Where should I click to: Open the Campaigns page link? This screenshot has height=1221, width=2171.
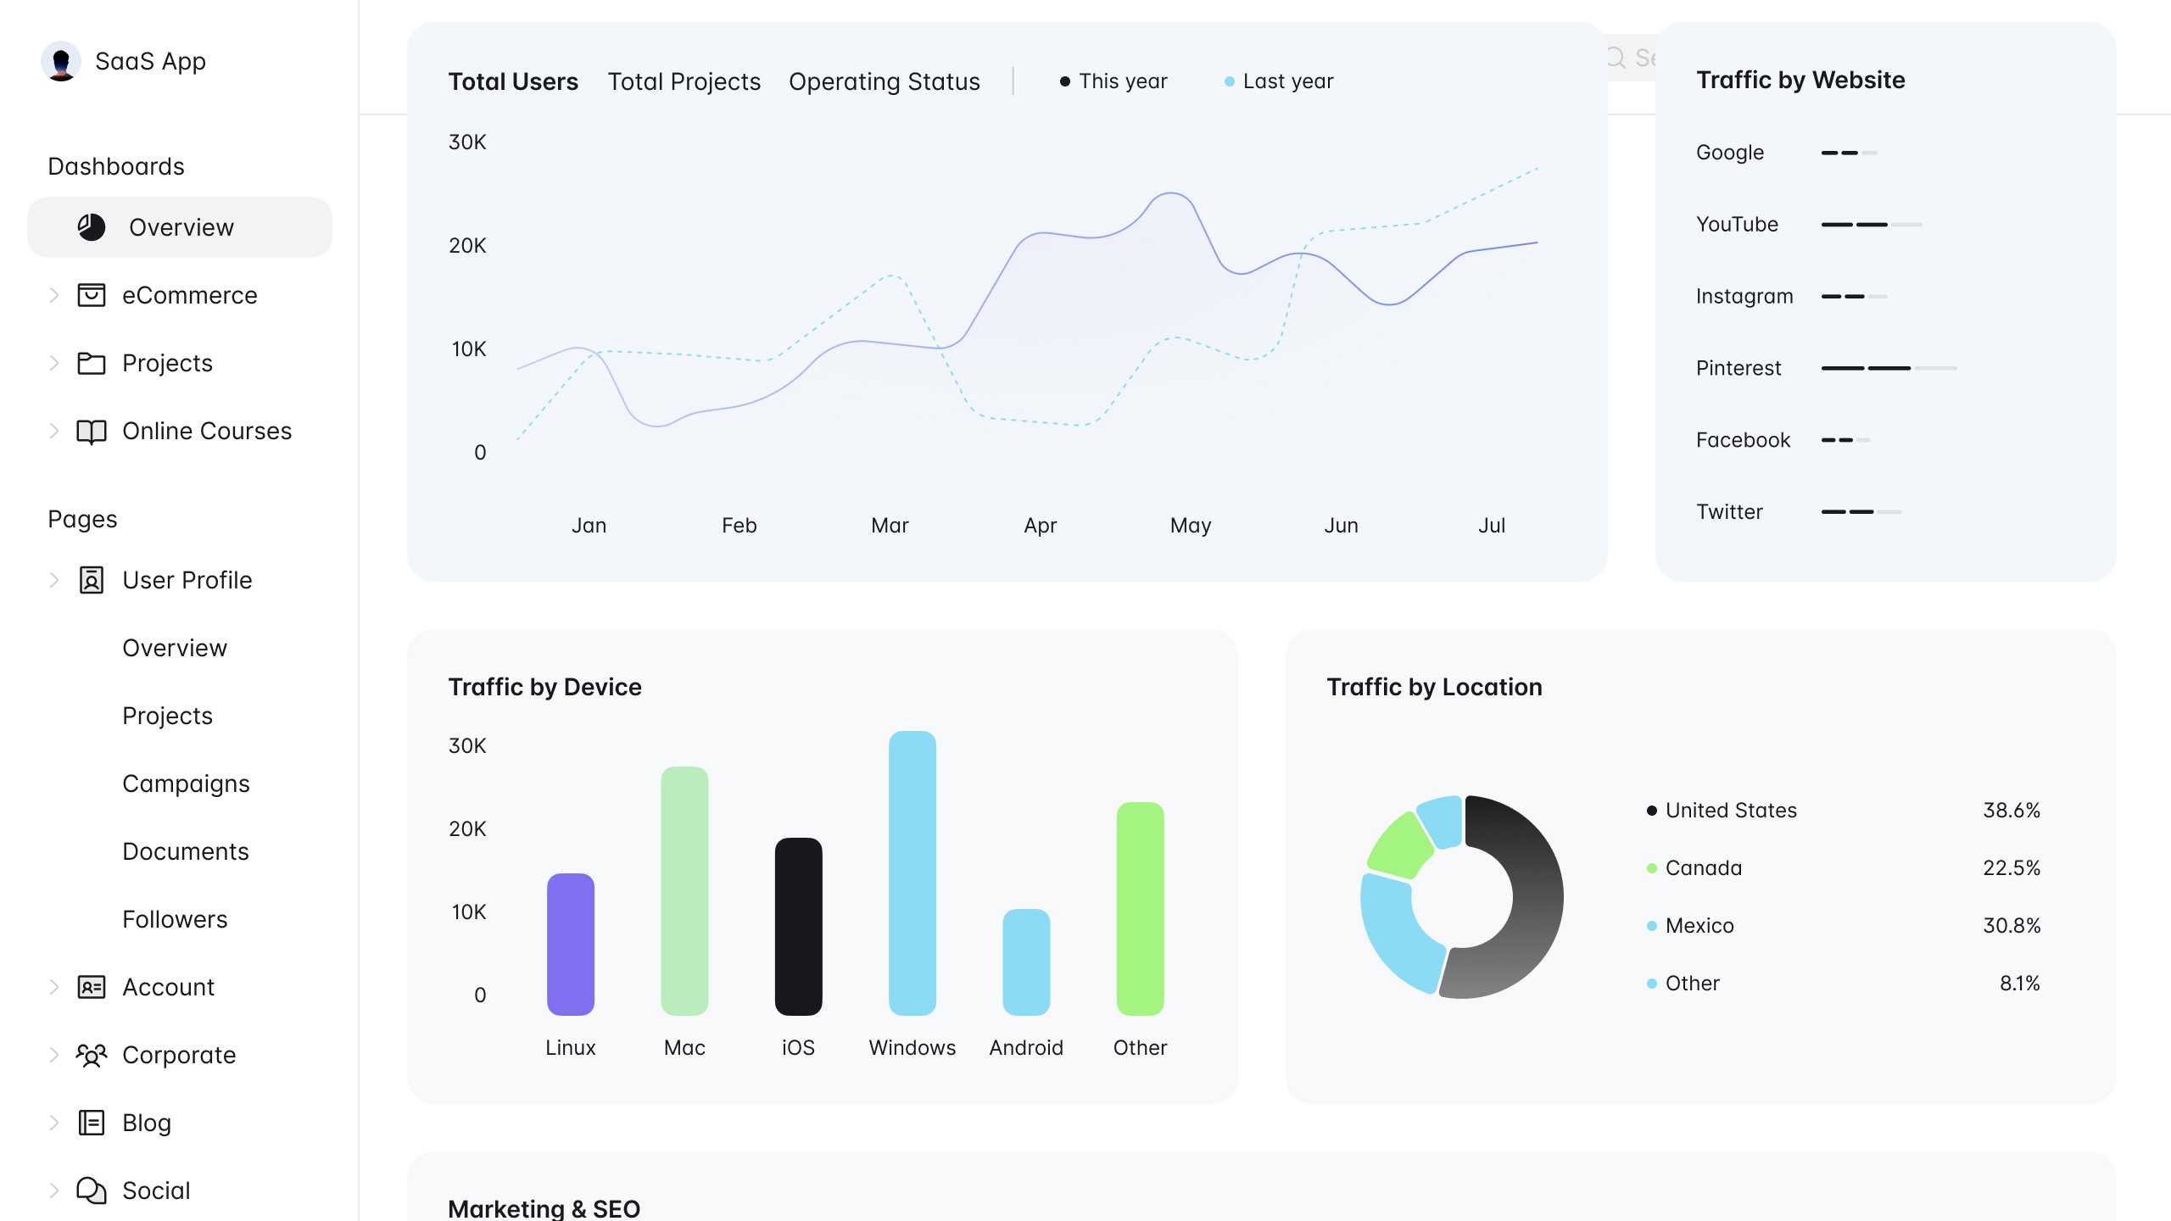[x=186, y=783]
